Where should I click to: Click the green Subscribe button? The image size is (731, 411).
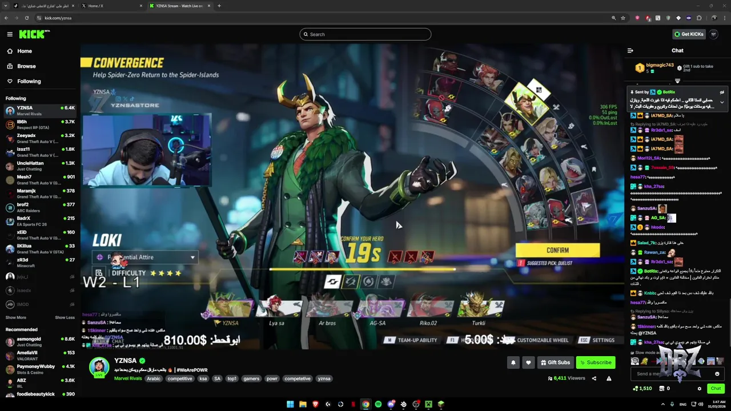pos(596,362)
